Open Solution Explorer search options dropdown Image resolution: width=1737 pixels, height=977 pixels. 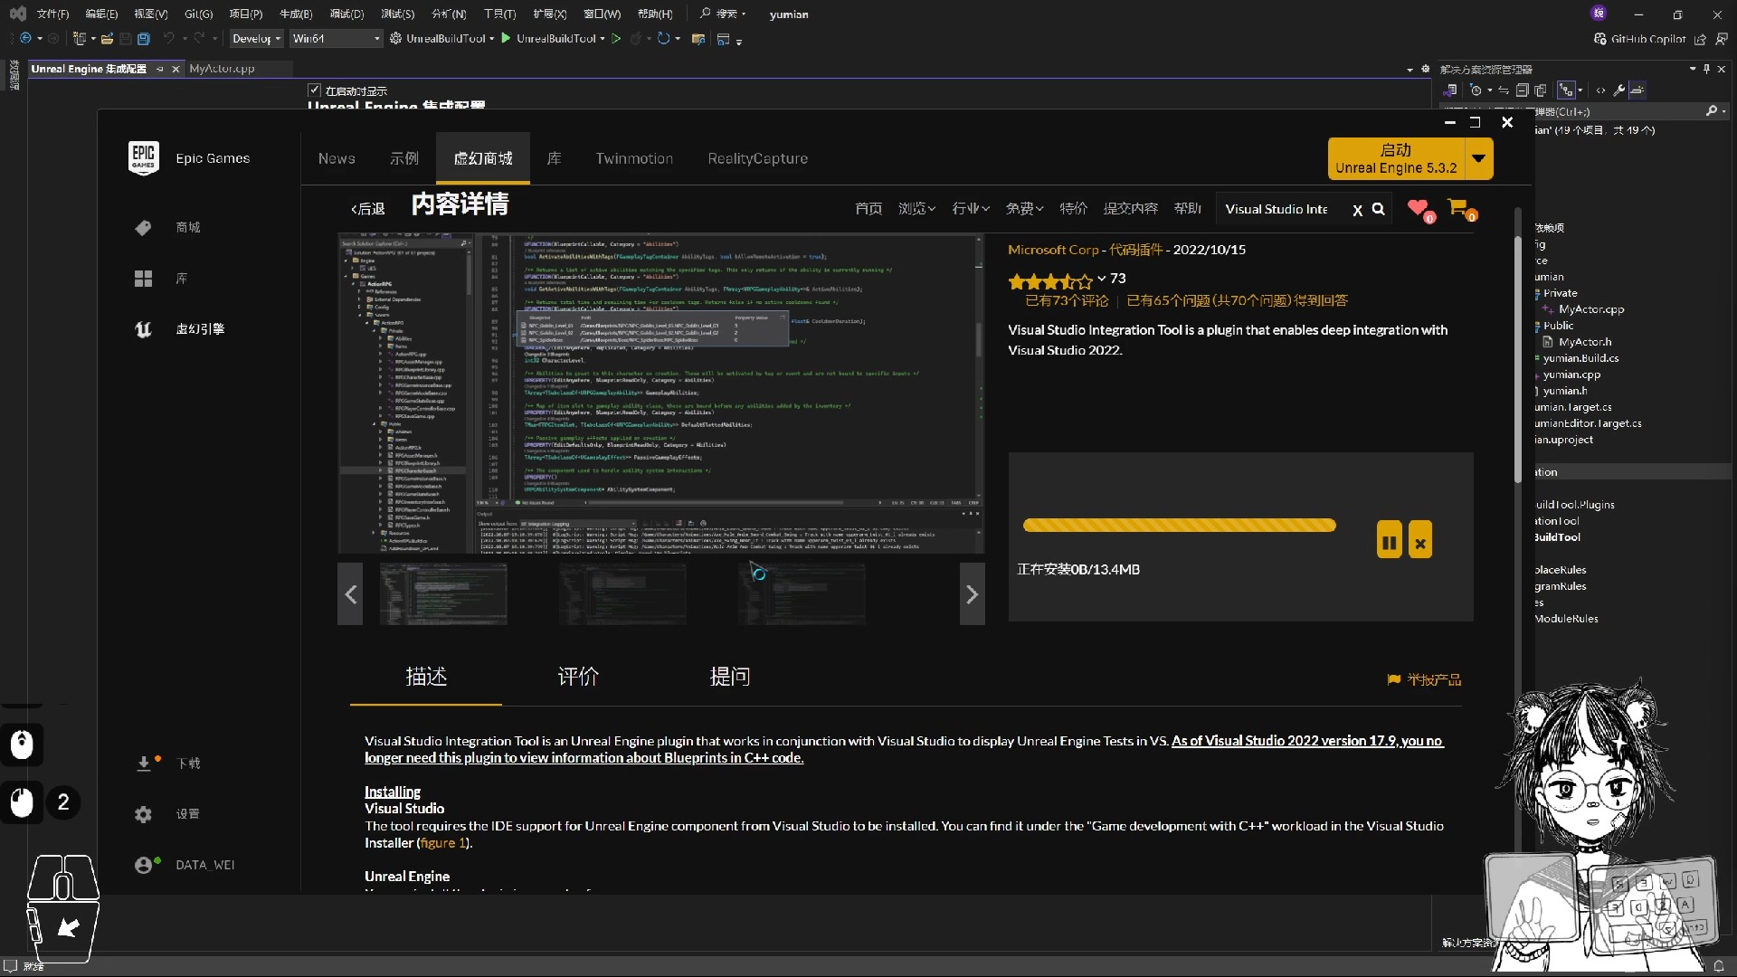coord(1723,111)
